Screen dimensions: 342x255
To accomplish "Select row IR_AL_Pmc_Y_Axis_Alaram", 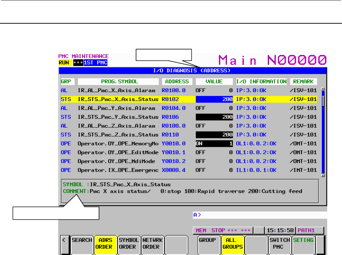I will [x=189, y=108].
